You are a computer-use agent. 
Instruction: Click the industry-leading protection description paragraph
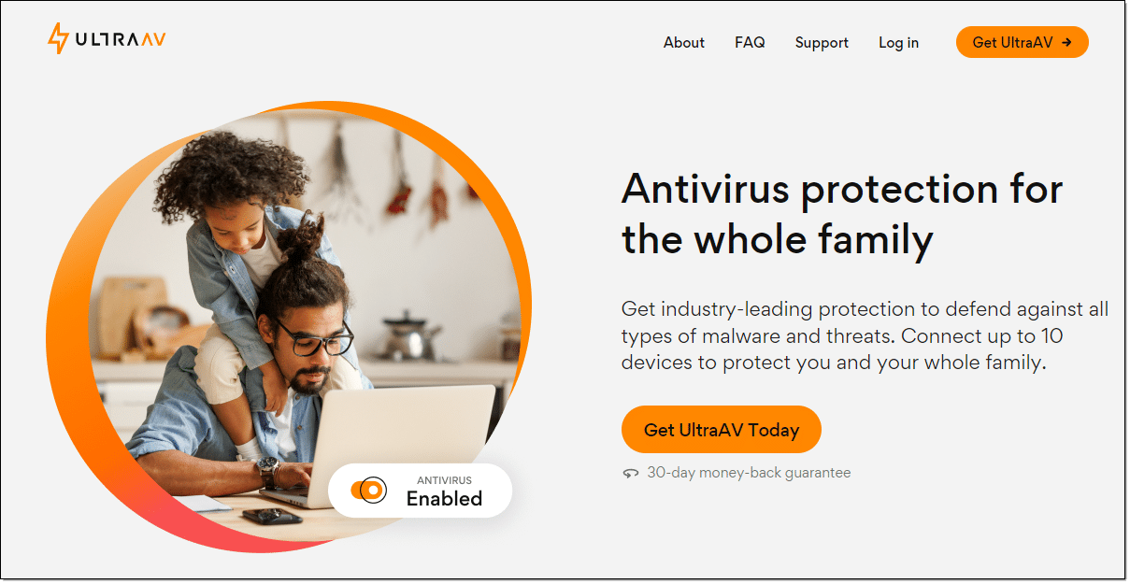click(x=865, y=335)
